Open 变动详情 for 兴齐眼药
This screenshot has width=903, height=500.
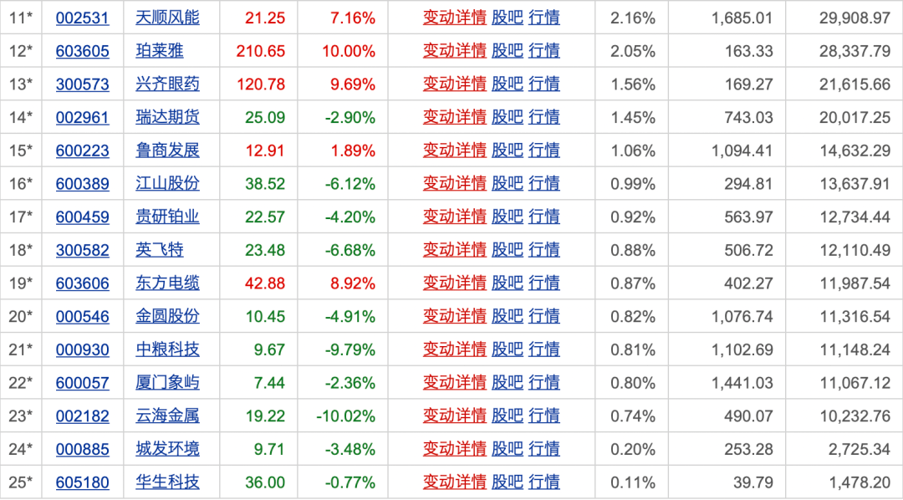tap(454, 84)
